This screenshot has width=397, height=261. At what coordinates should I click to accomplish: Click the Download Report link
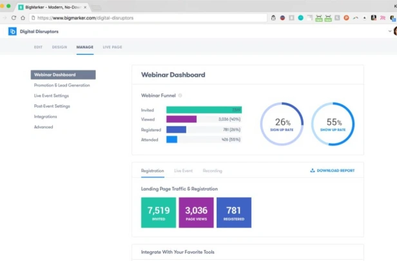(x=336, y=170)
